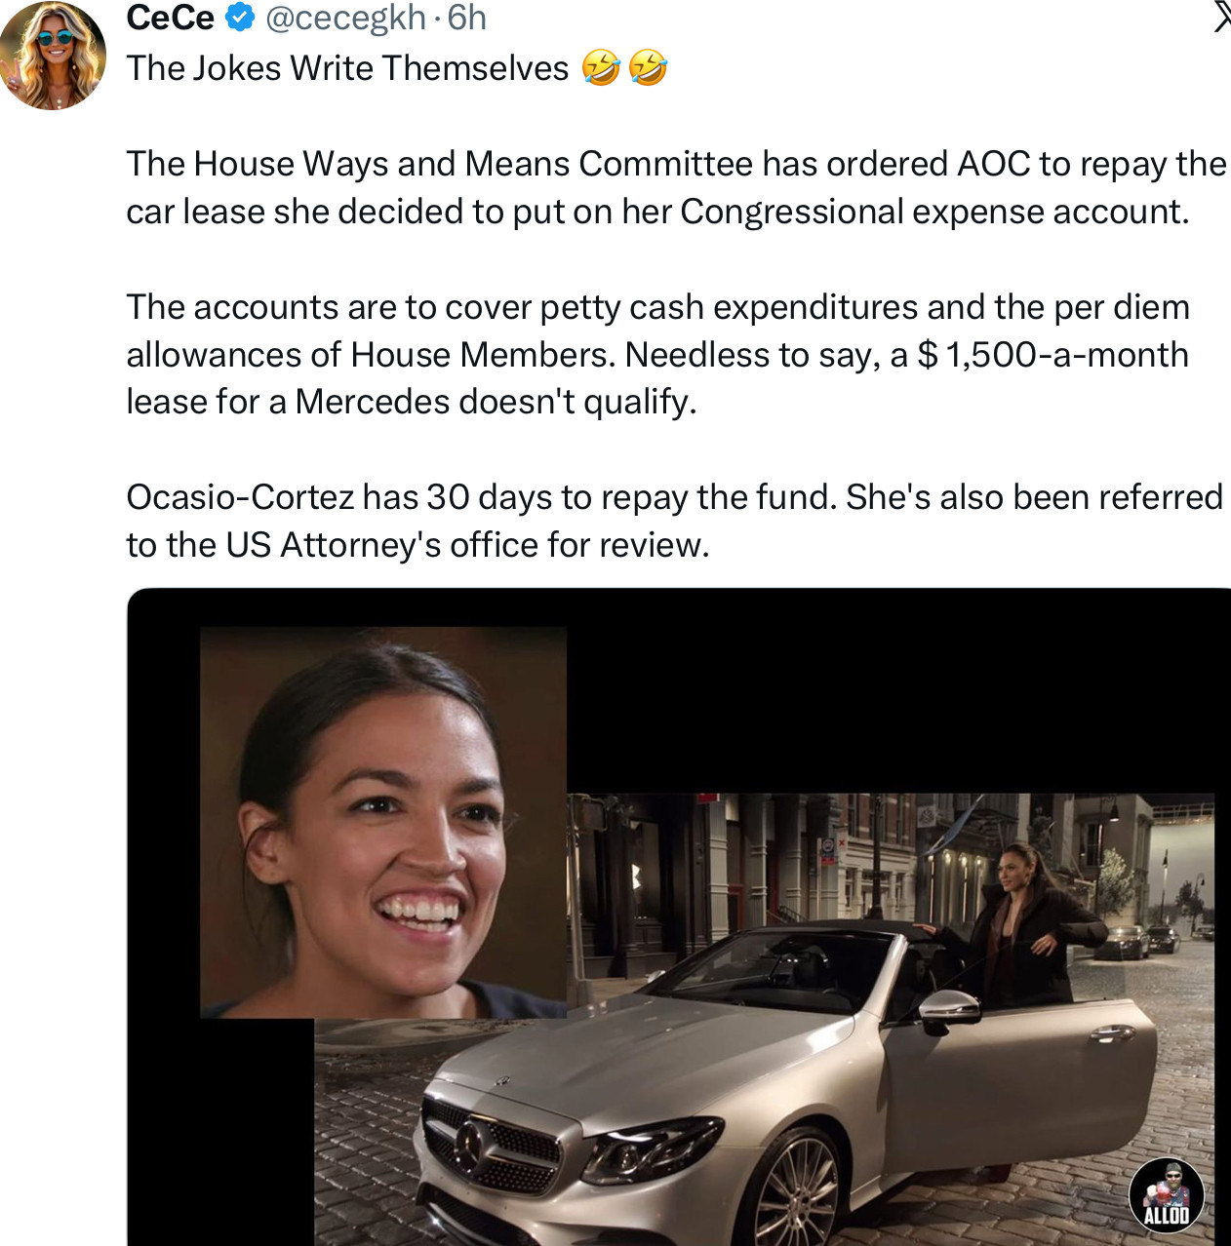Click the second rolling-laughing emoji

[x=648, y=68]
